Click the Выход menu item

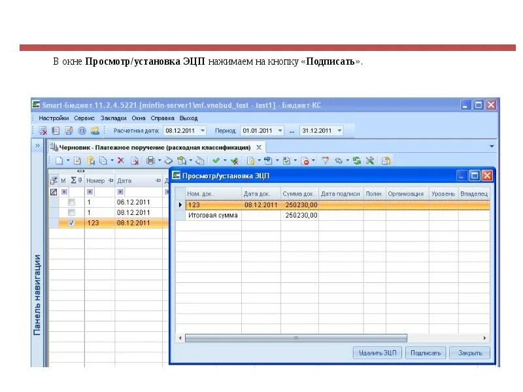click(188, 118)
